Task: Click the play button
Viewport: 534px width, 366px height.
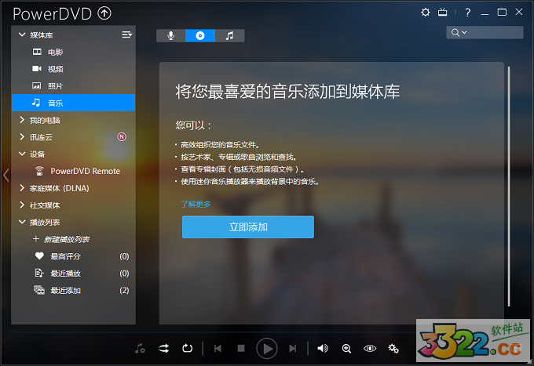Action: pyautogui.click(x=267, y=348)
